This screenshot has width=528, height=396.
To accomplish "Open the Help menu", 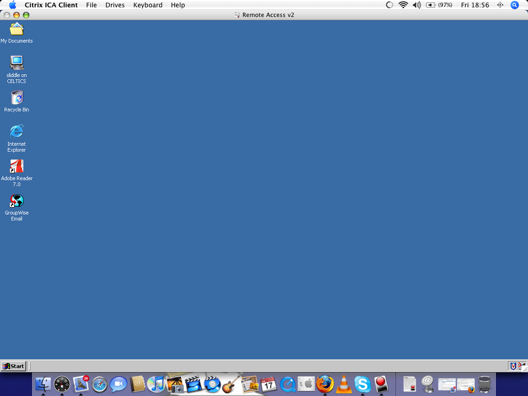I will pyautogui.click(x=178, y=5).
